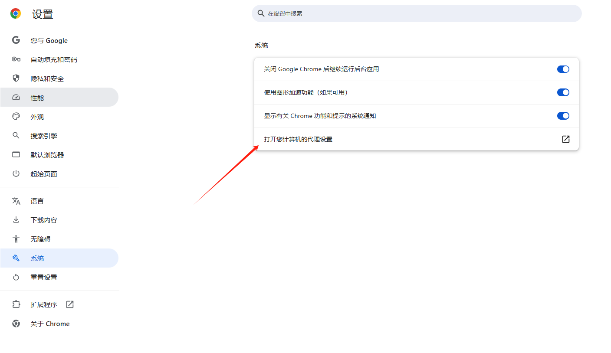
Task: Click the reset icon for 重置设置
Action: pos(16,277)
